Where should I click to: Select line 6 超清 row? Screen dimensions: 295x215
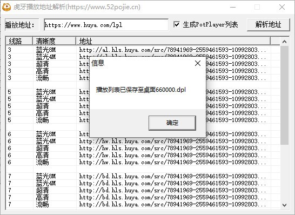tap(143, 148)
